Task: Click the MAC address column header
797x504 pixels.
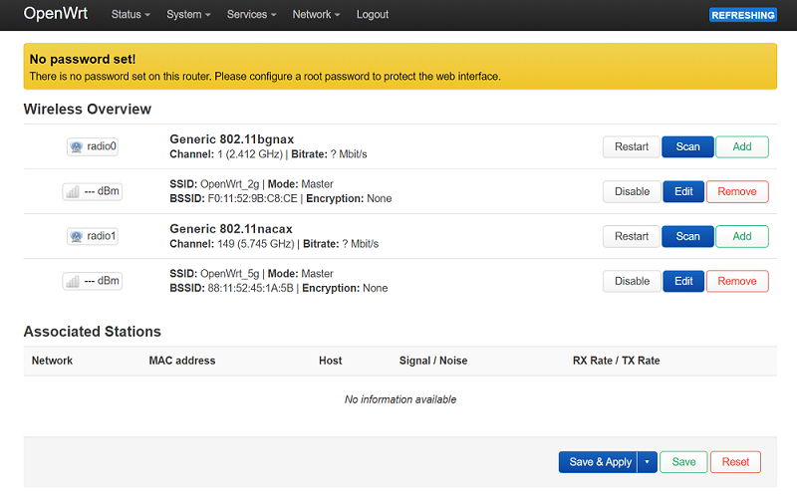Action: (x=182, y=361)
